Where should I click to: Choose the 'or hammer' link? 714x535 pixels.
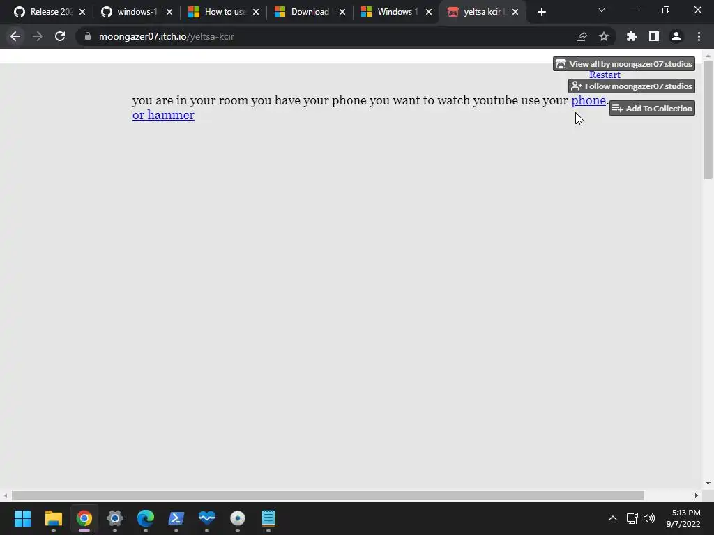pyautogui.click(x=163, y=115)
